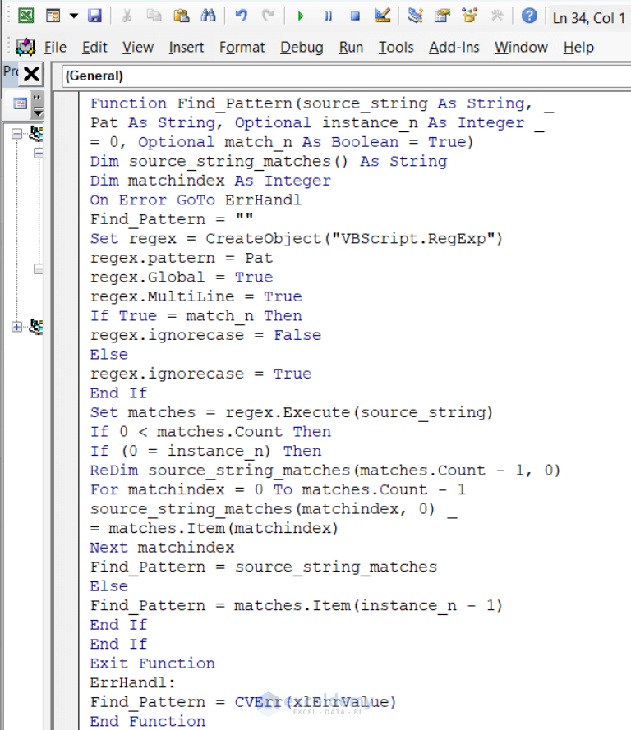Open the Help menu
The image size is (631, 730).
(578, 47)
